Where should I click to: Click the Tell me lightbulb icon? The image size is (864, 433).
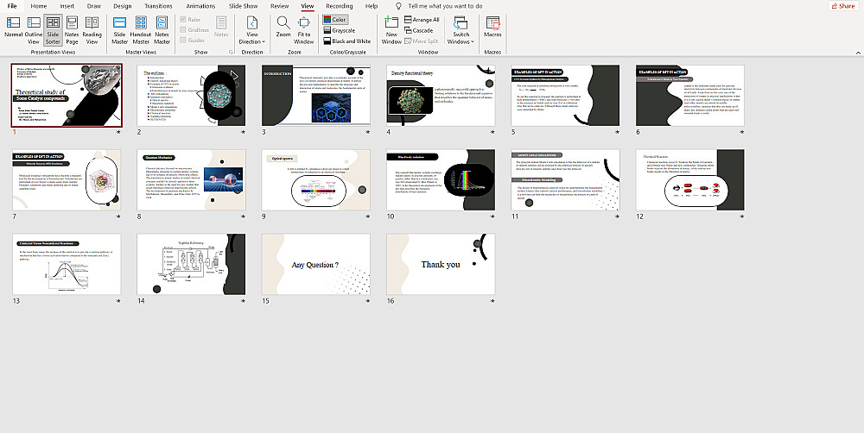(x=399, y=6)
